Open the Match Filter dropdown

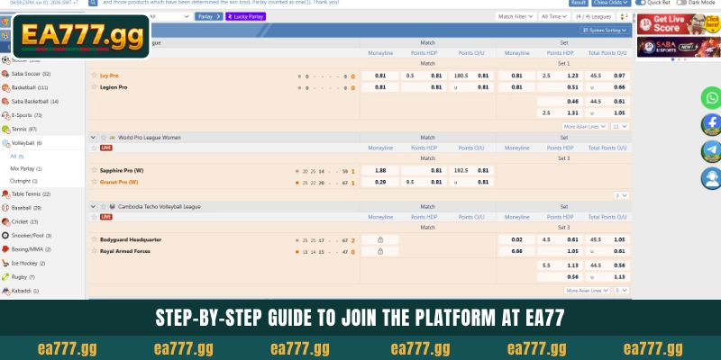(x=516, y=16)
